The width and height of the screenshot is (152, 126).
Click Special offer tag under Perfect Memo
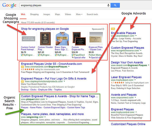pos(96,58)
